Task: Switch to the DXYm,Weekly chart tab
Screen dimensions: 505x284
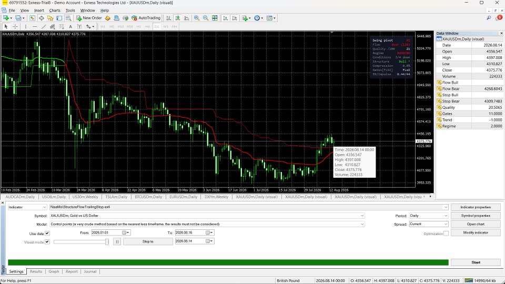Action: pos(216,197)
